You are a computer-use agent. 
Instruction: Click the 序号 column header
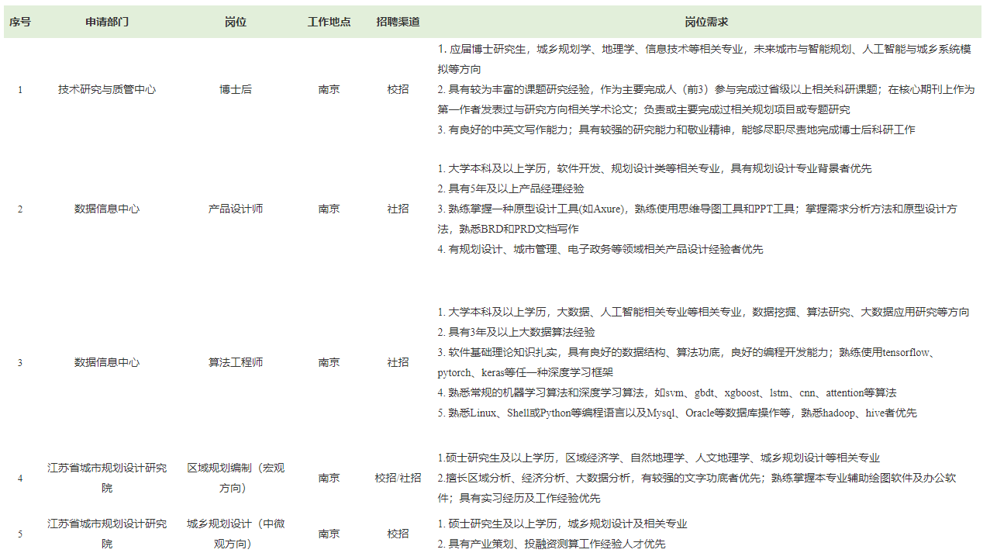point(20,22)
